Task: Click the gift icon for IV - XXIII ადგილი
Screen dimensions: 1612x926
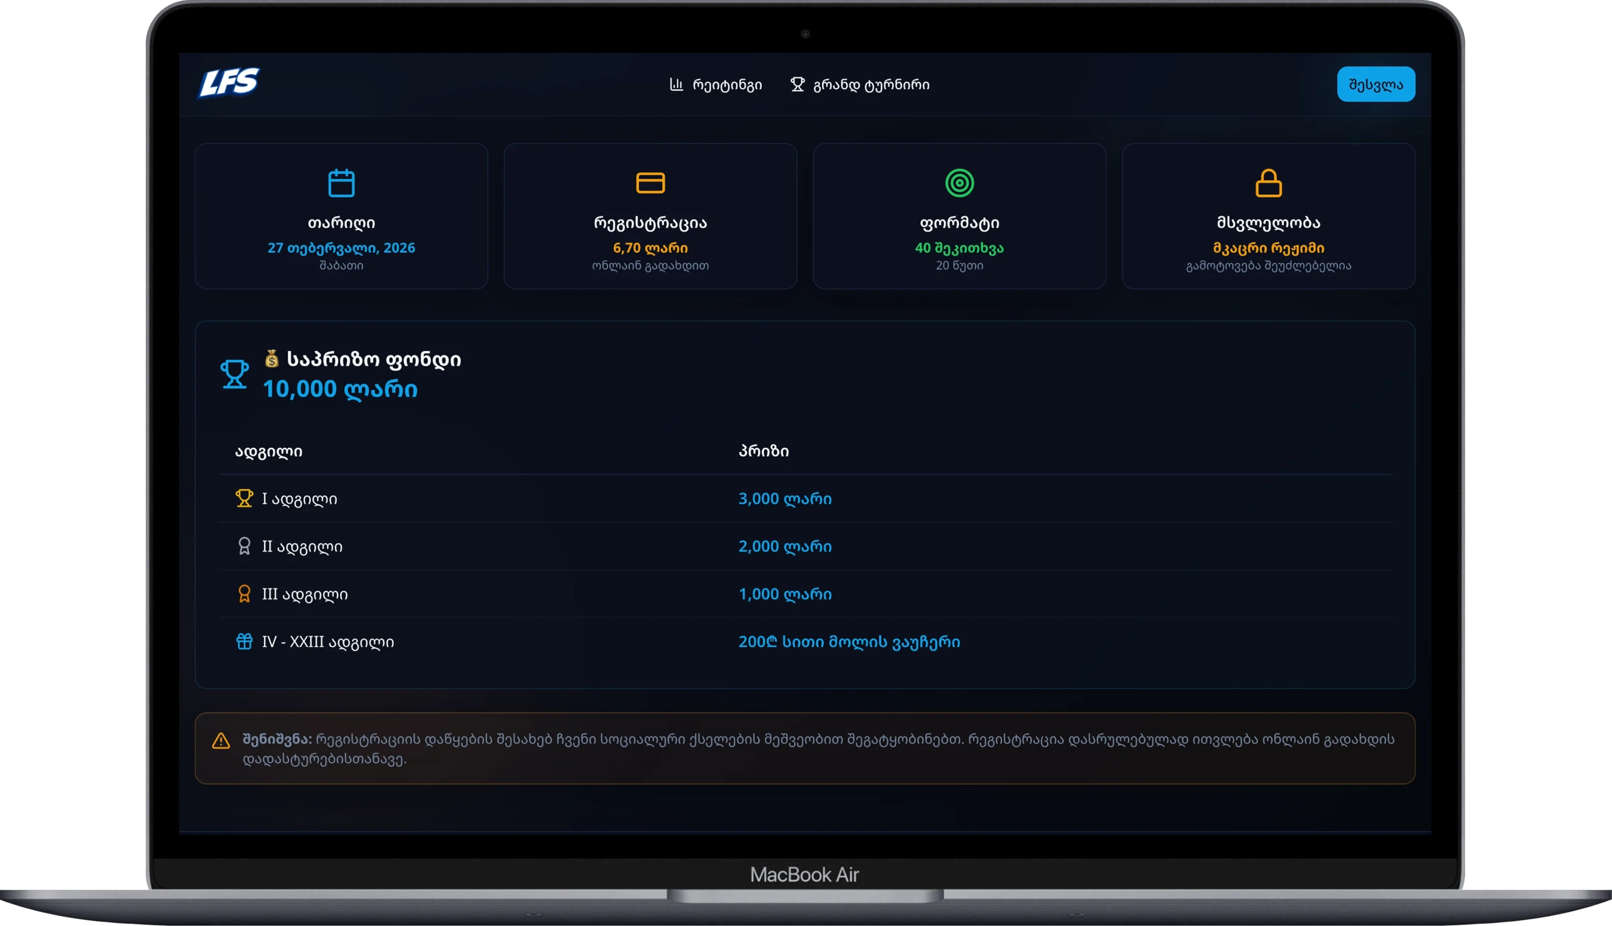Action: click(244, 641)
